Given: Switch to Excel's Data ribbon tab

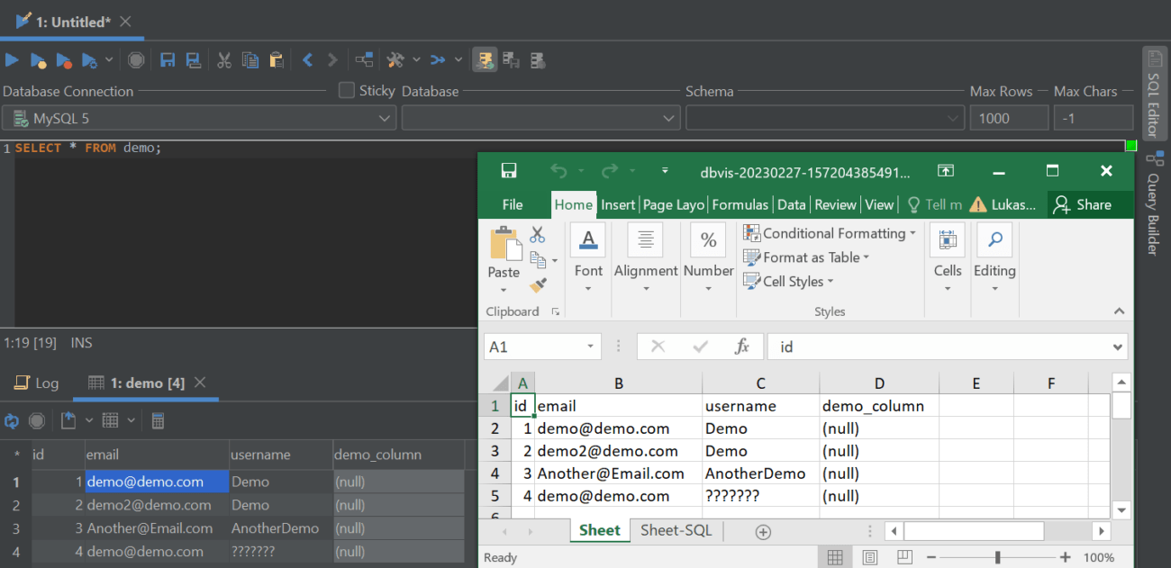Looking at the screenshot, I should tap(791, 204).
